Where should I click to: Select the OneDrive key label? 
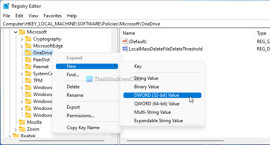43,53
